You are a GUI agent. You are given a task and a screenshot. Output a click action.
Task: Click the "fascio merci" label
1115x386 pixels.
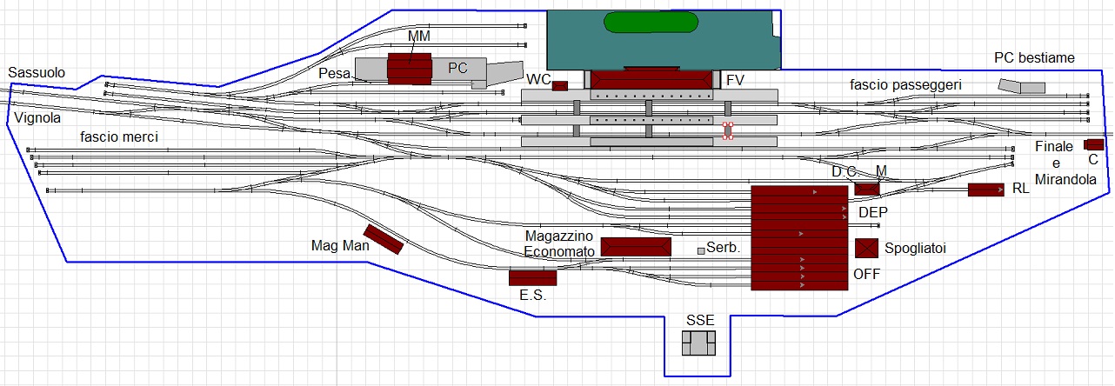[119, 136]
